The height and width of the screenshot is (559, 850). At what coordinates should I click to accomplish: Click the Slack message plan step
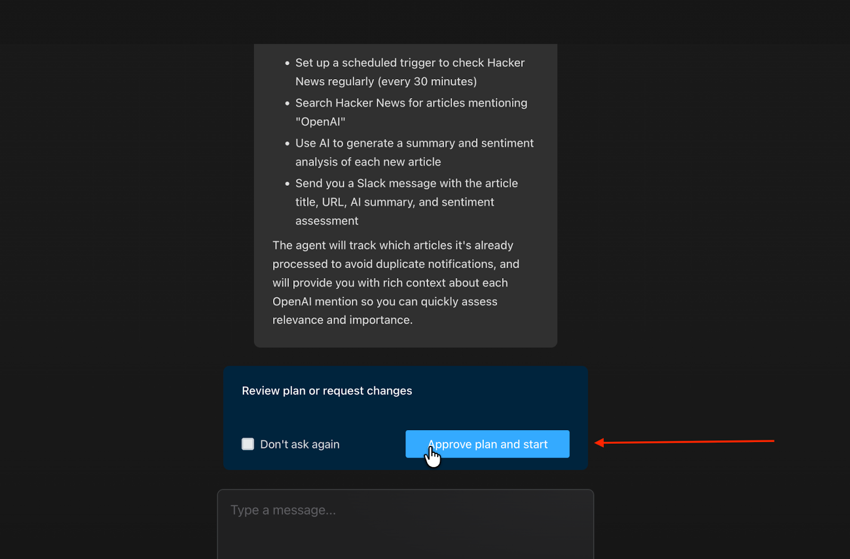pyautogui.click(x=406, y=202)
